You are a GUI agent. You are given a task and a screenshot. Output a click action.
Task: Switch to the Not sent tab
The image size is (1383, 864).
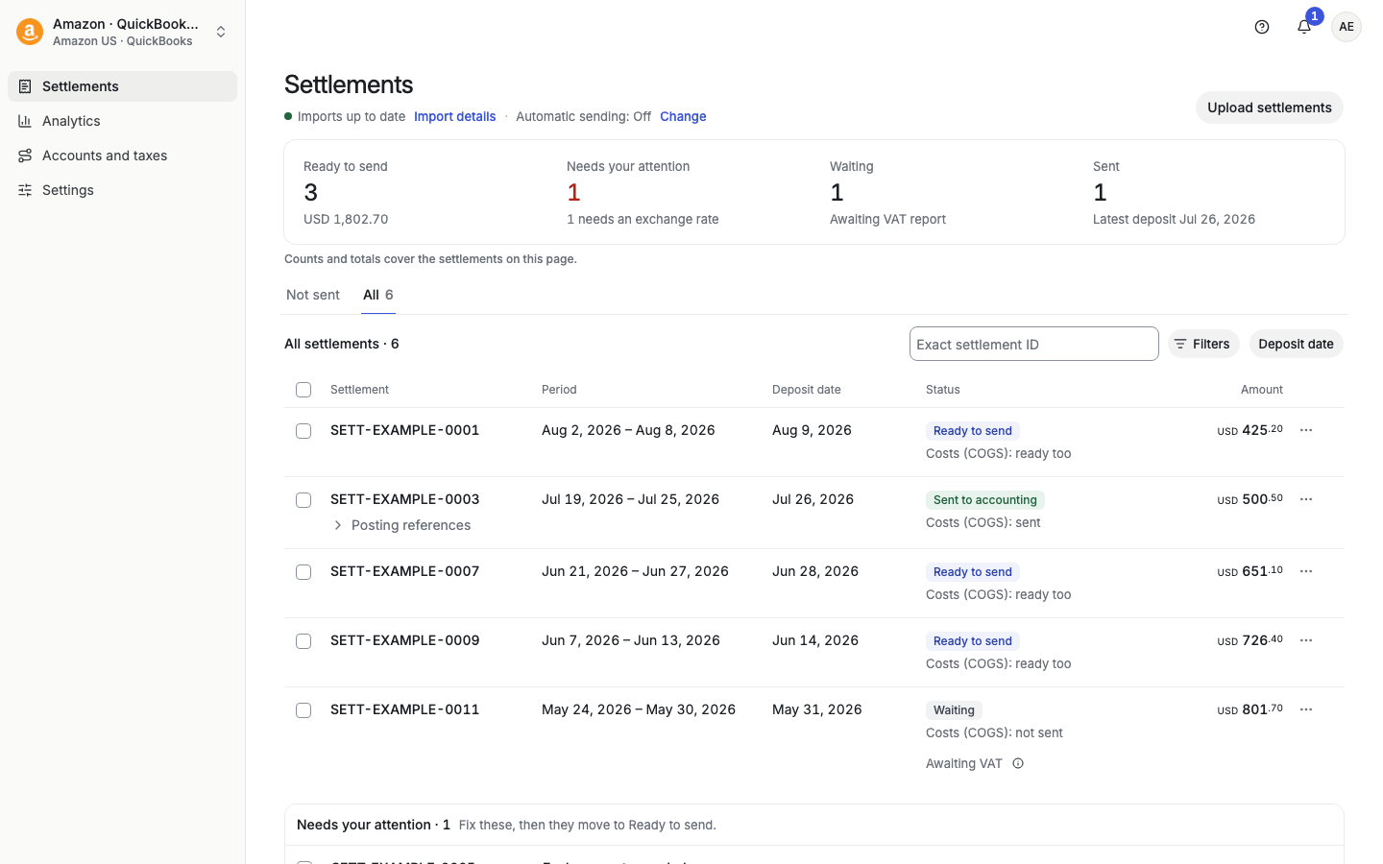313,295
